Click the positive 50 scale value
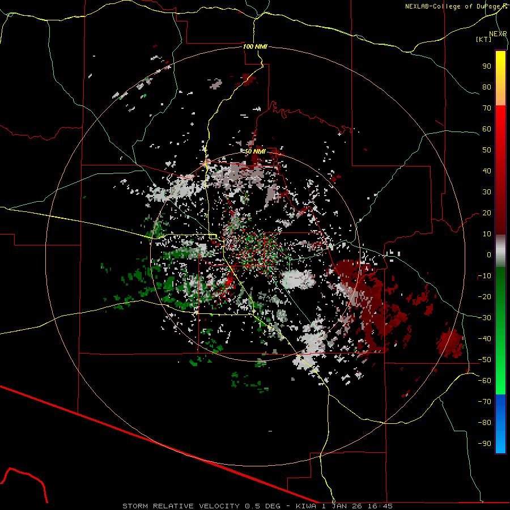 [487, 150]
